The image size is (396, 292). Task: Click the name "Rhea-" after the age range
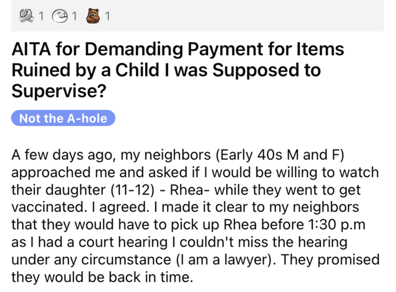(185, 191)
